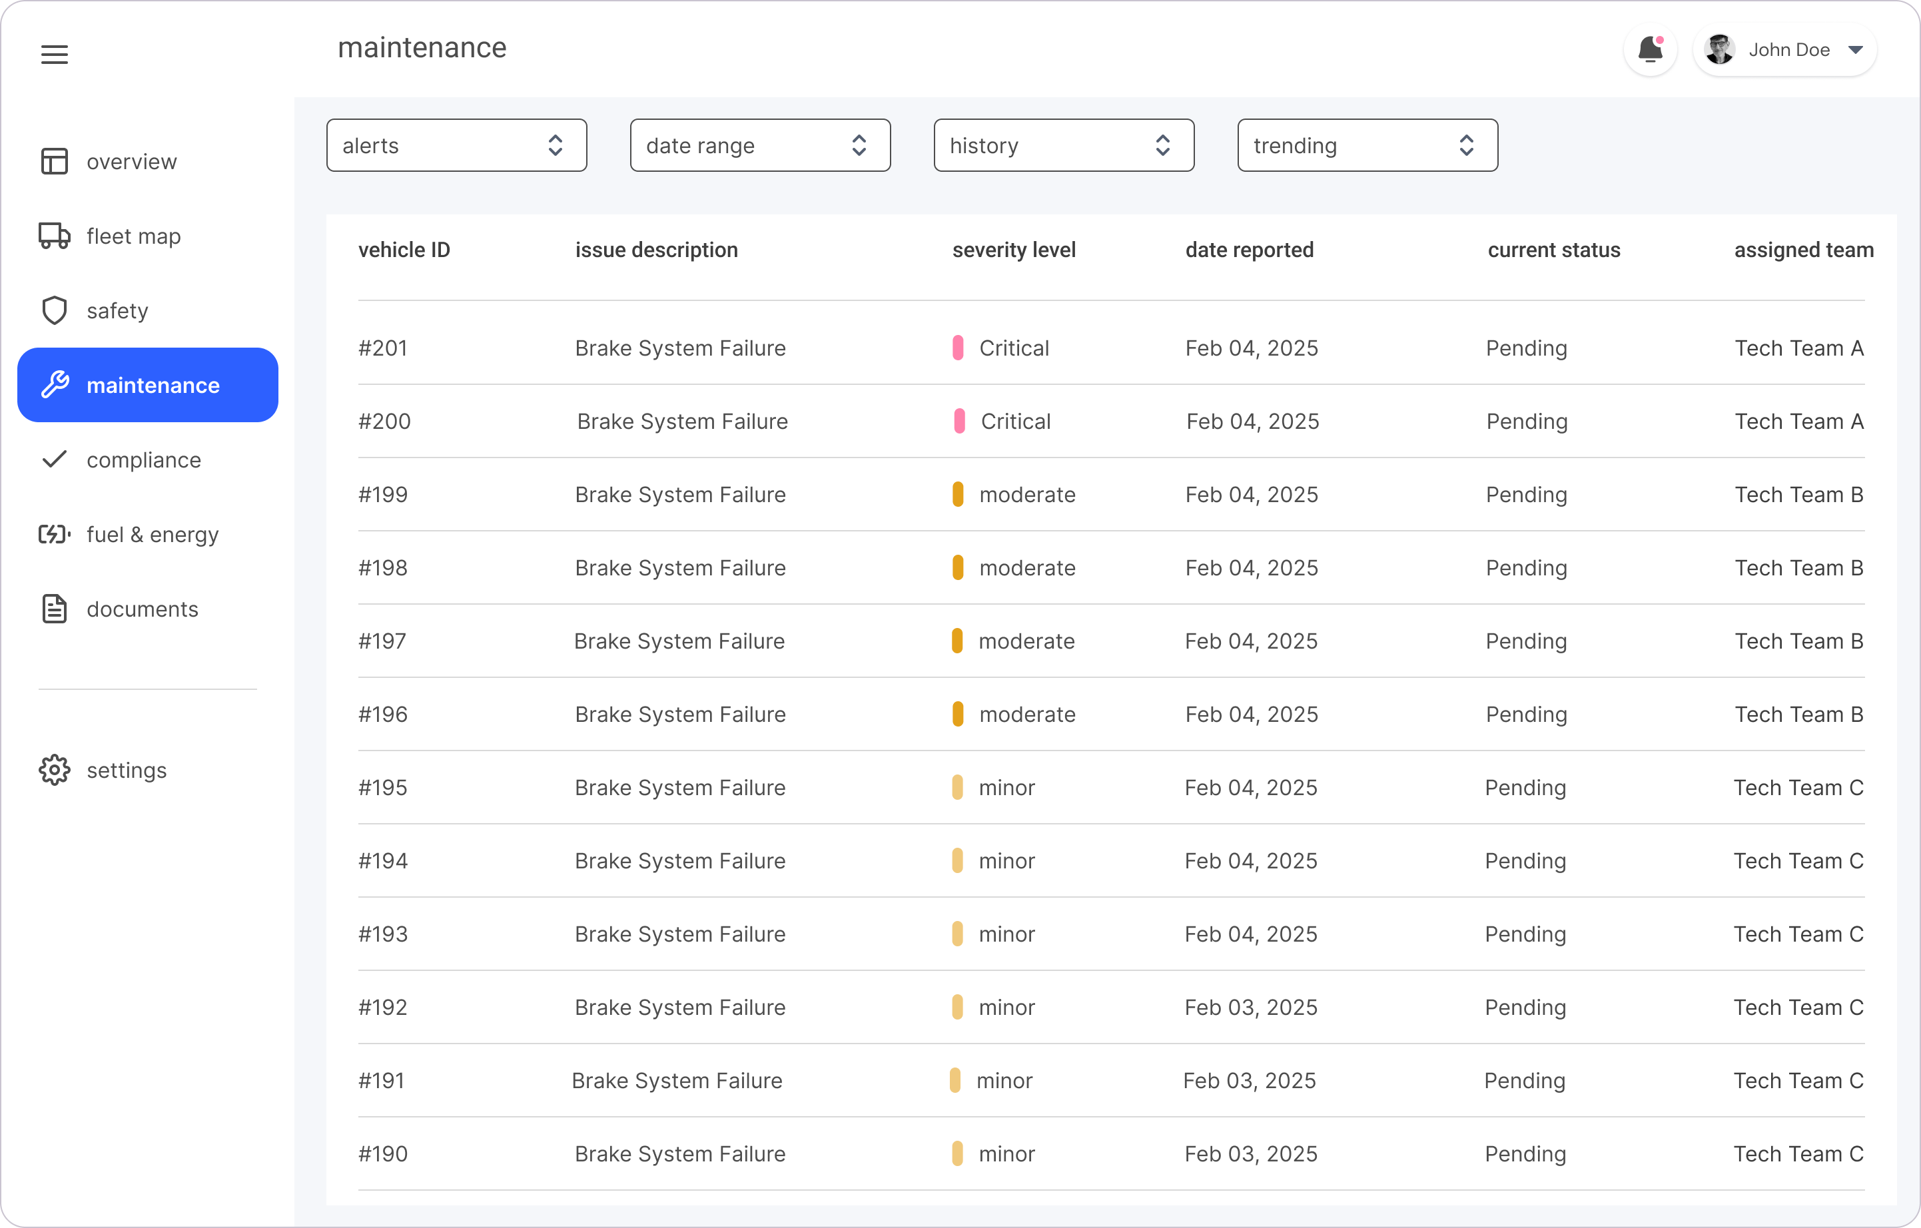Open the hamburger menu icon
The image size is (1921, 1228).
coord(54,54)
